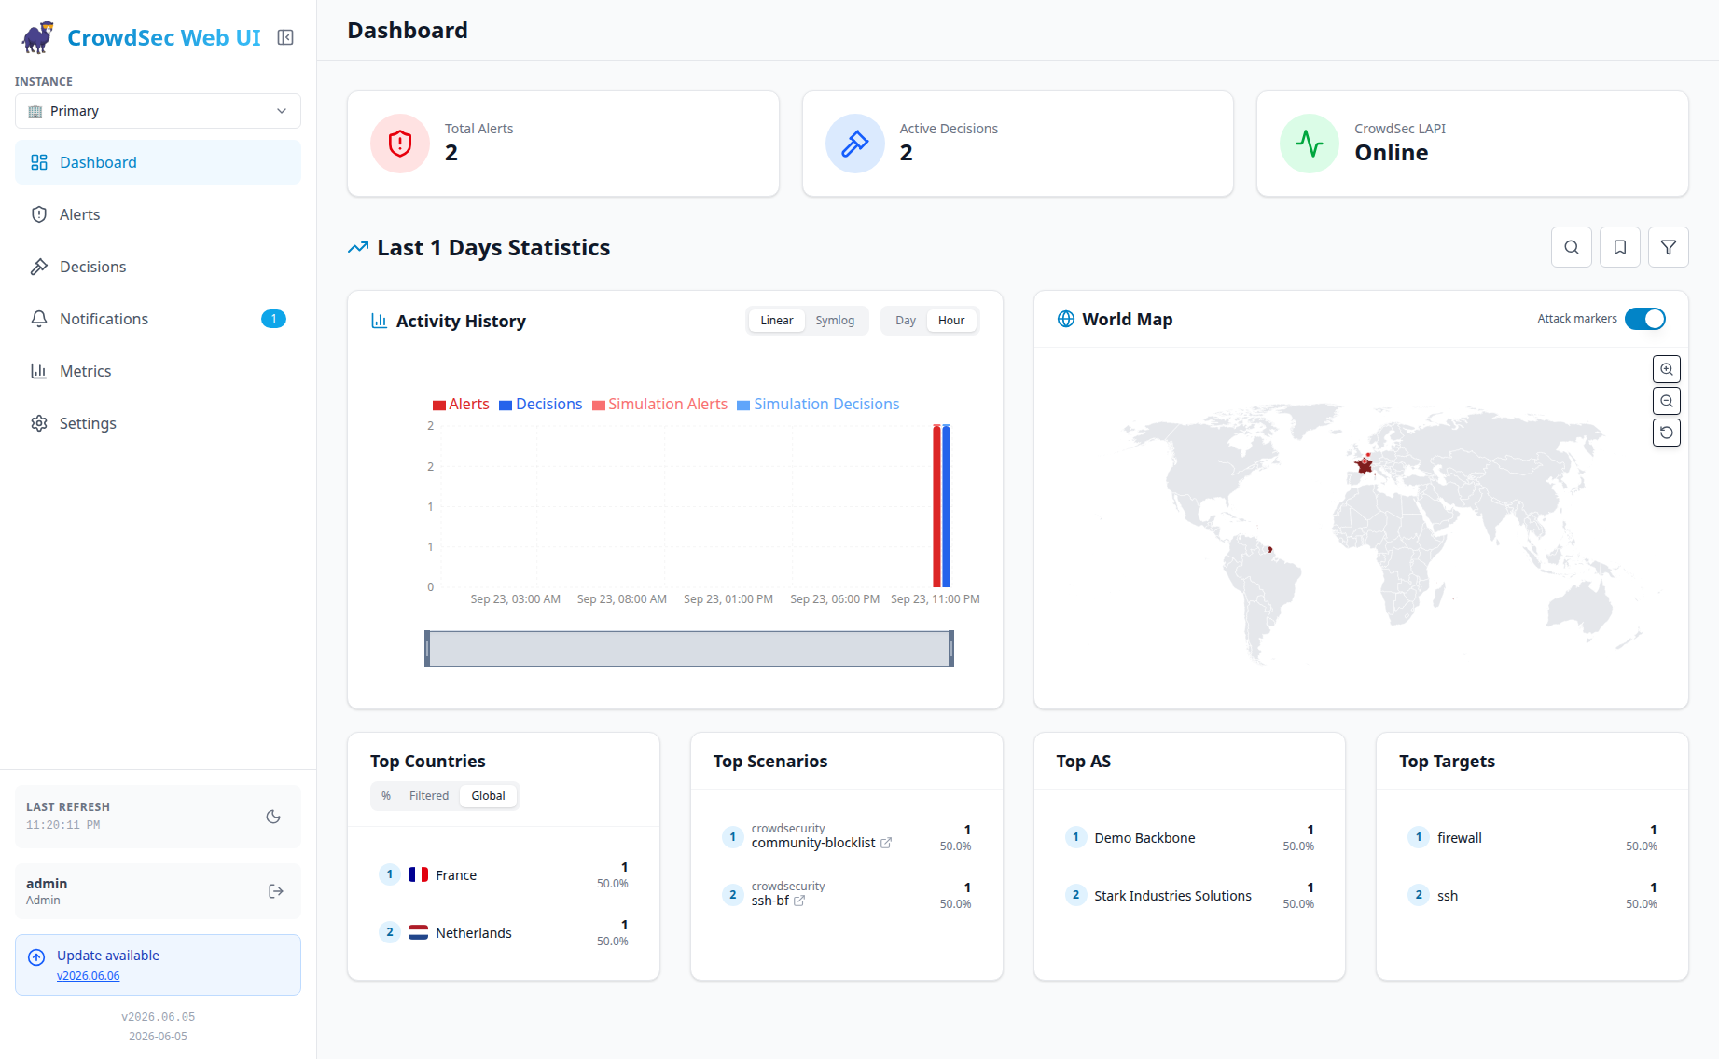The width and height of the screenshot is (1719, 1059).
Task: Click the chart range slider's left handle
Action: click(x=427, y=649)
